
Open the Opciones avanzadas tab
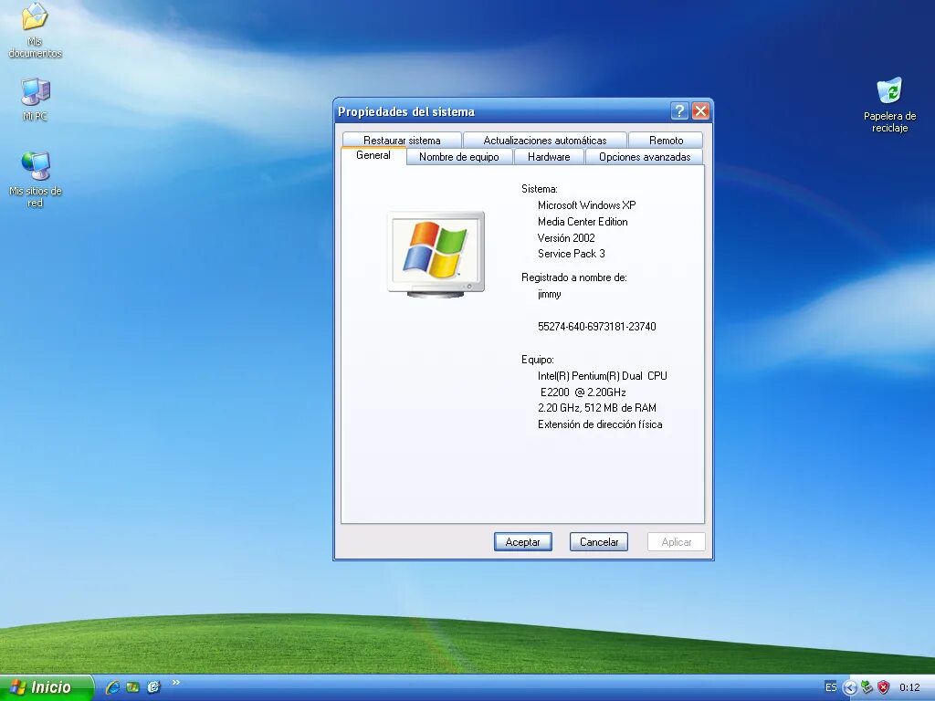click(x=645, y=157)
